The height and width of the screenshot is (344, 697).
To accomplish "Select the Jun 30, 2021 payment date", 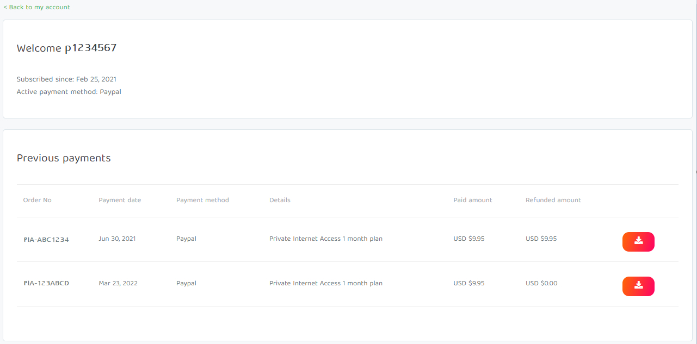I will click(x=117, y=239).
